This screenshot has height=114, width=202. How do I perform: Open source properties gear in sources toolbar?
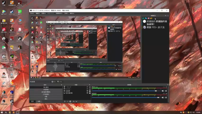pos(70,102)
